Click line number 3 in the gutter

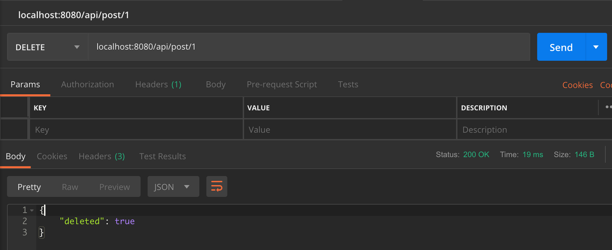click(x=25, y=232)
